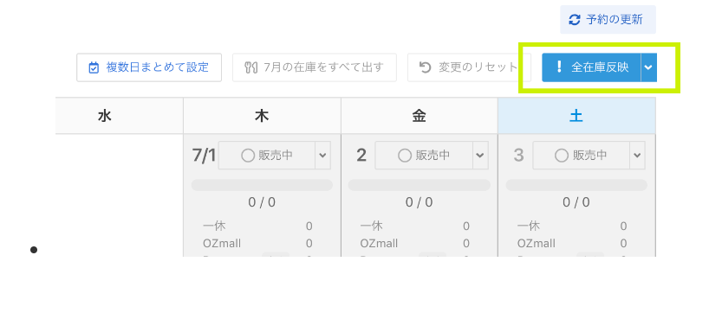709x319 pixels.
Task: Click the circle icon in day 2 販売中
Action: point(405,156)
